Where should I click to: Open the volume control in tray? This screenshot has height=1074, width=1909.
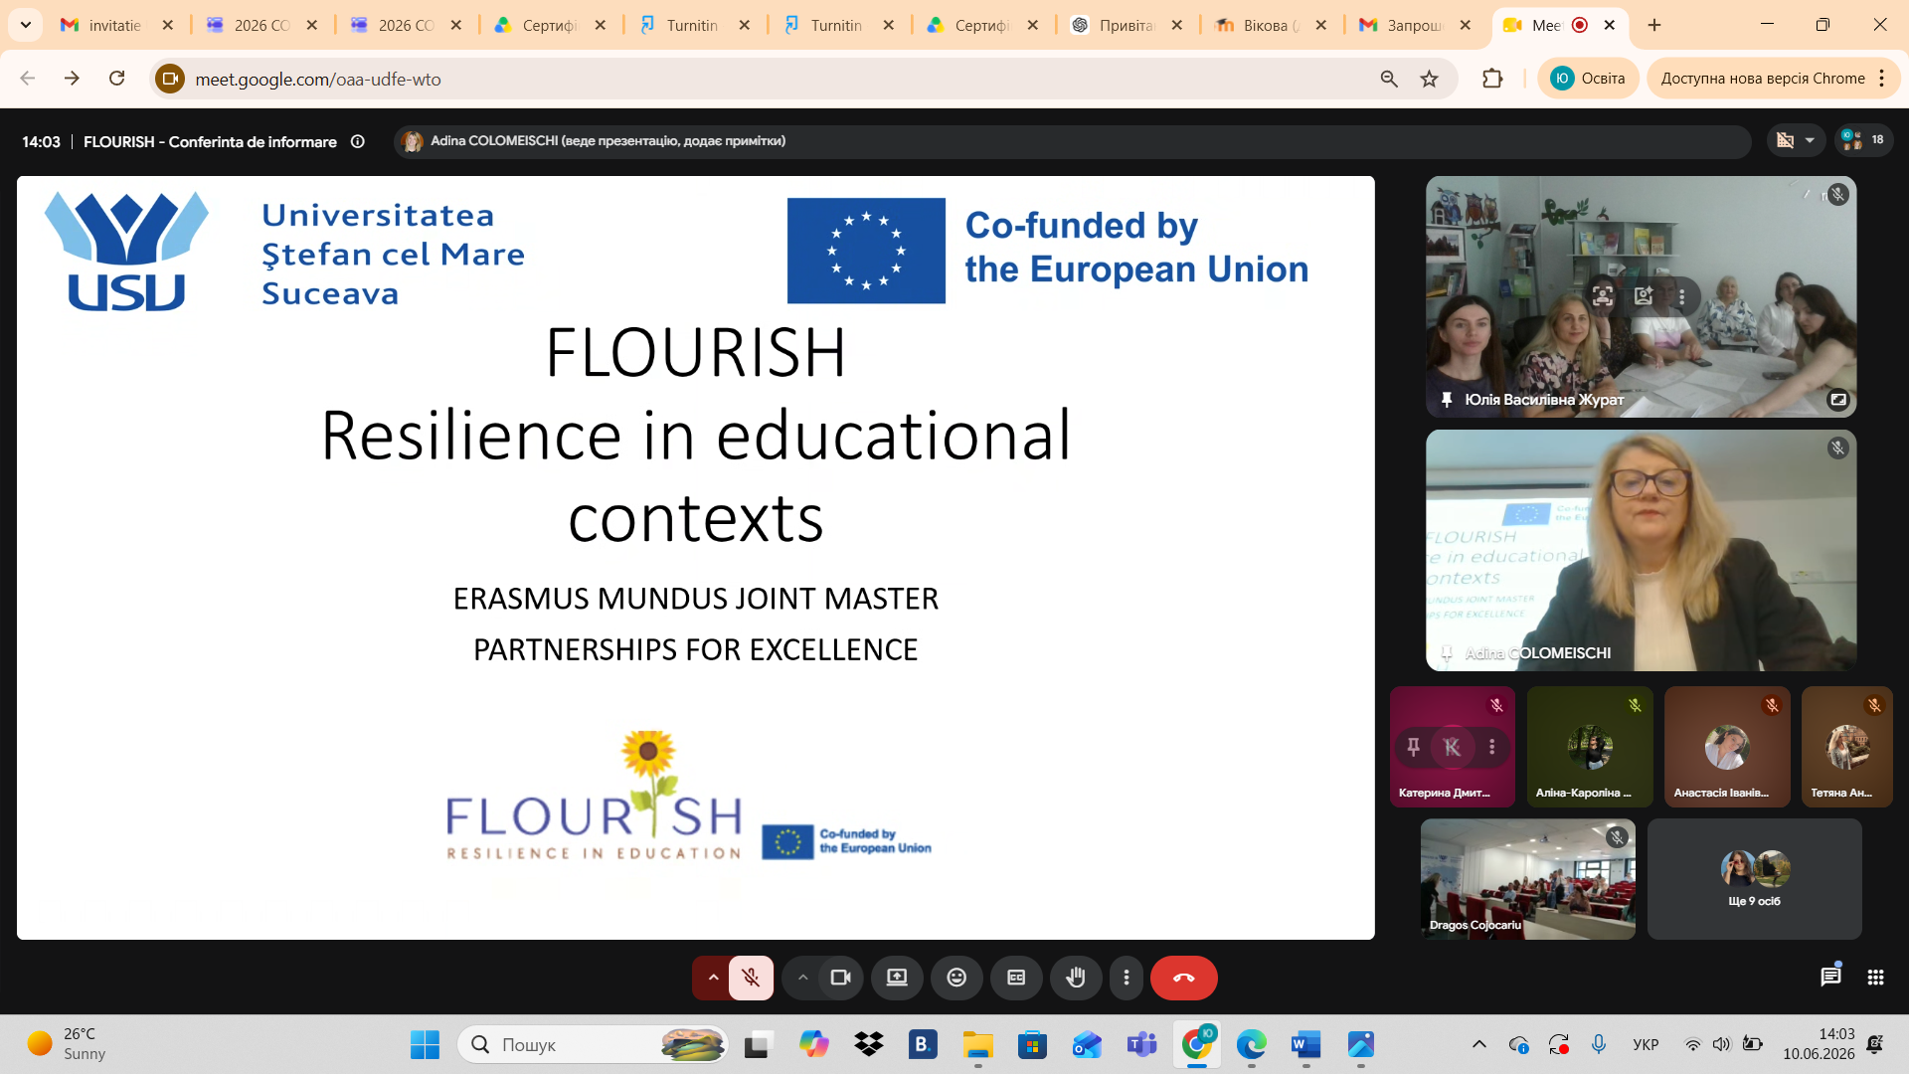click(1721, 1045)
